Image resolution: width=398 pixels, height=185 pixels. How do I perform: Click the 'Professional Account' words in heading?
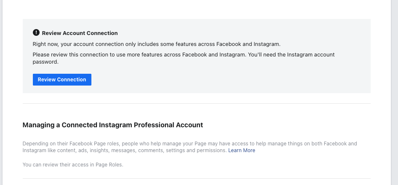tap(168, 125)
